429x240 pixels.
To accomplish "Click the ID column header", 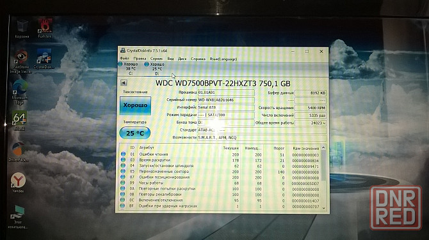I will (x=132, y=147).
